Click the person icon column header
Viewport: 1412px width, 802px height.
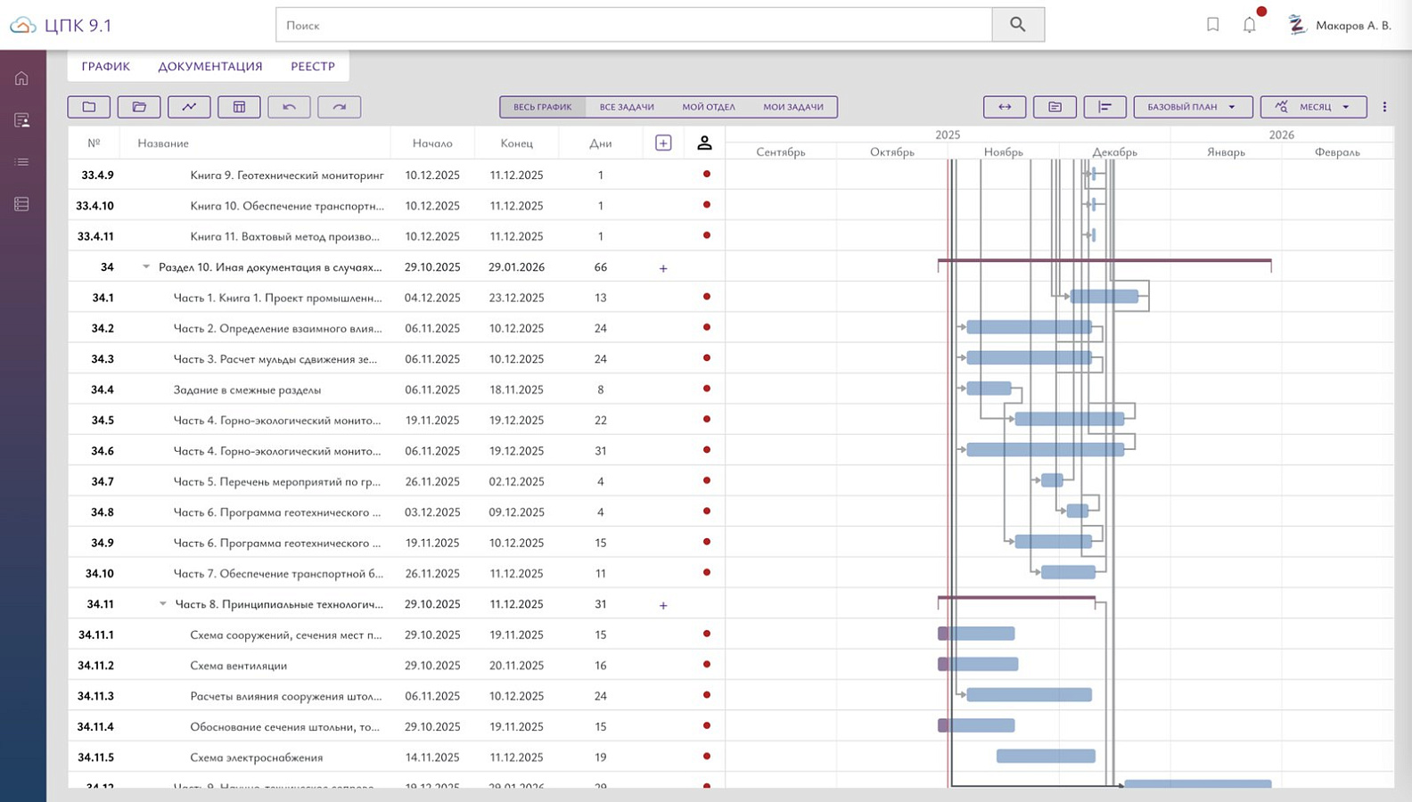point(704,143)
